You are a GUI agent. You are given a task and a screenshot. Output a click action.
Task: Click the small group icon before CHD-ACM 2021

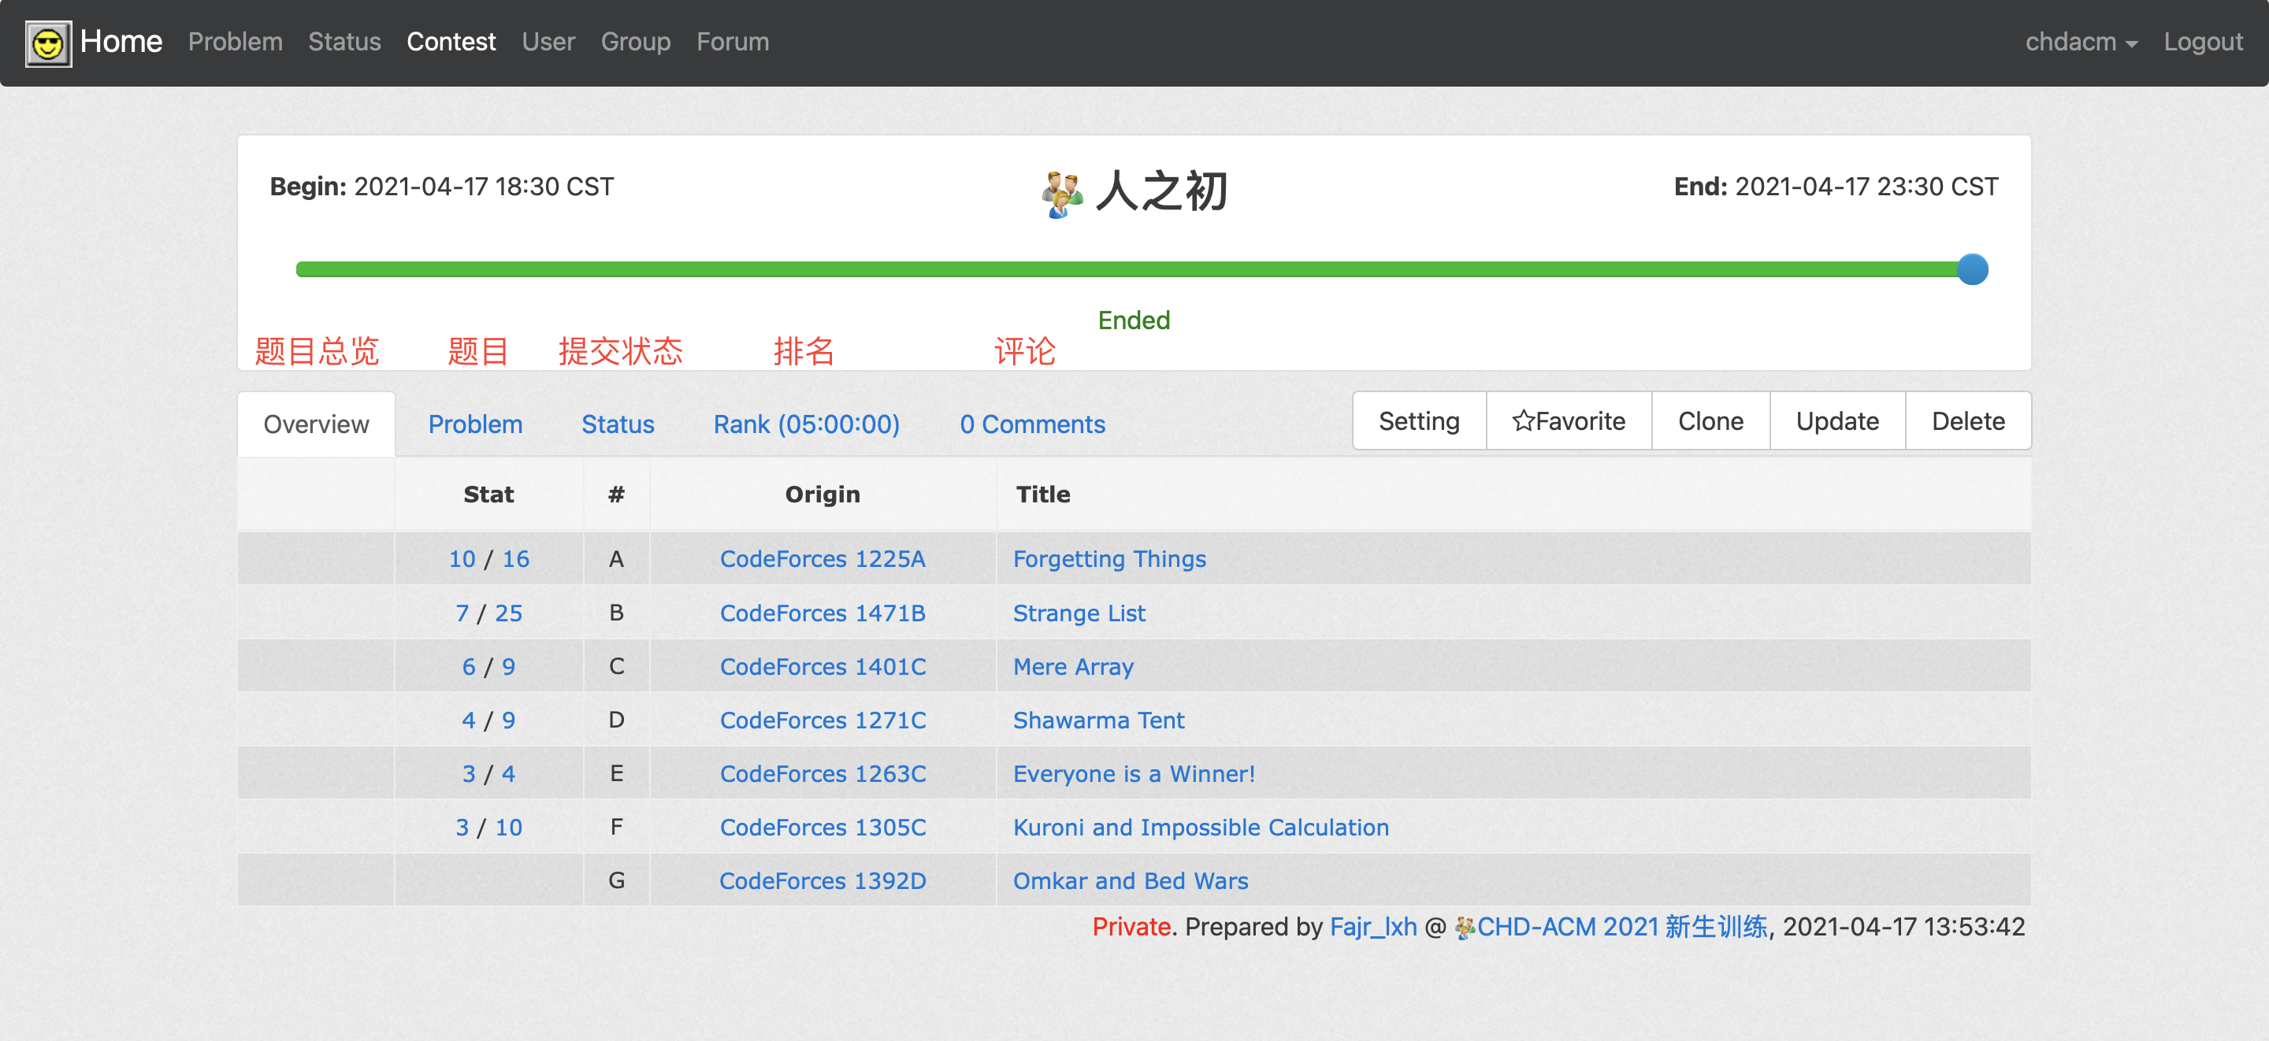[x=1464, y=928]
